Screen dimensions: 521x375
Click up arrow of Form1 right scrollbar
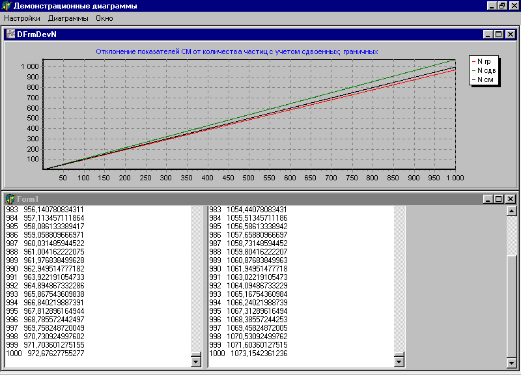click(512, 210)
